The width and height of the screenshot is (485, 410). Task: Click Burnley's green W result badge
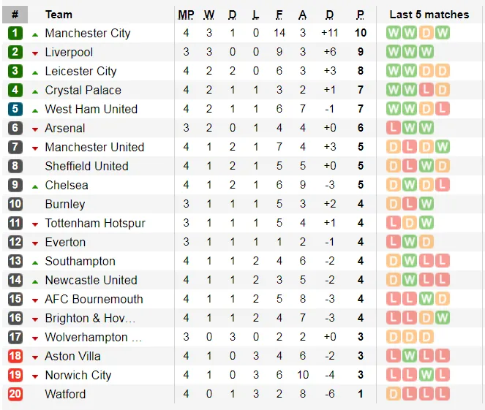426,204
